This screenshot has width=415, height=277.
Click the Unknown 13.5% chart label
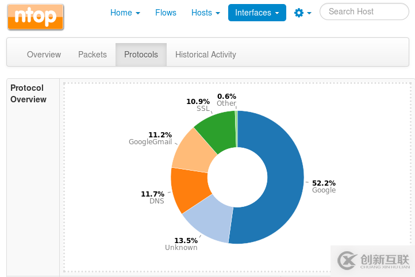pyautogui.click(x=182, y=244)
